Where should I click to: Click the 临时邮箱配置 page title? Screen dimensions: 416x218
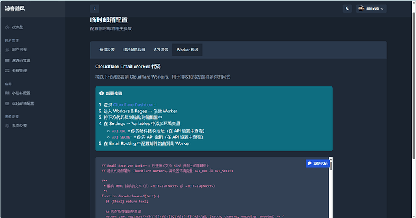(109, 20)
